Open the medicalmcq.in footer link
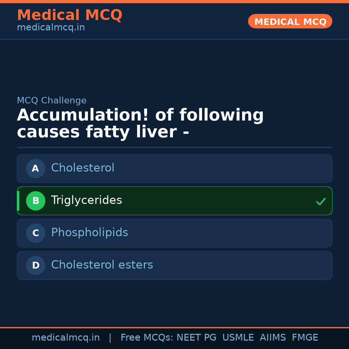Screen dimensions: 349x349 click(x=66, y=337)
